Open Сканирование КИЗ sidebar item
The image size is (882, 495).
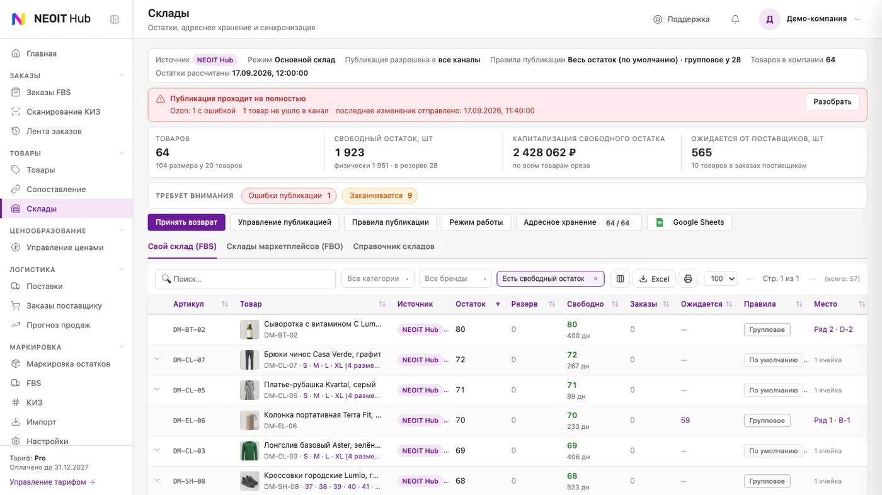[66, 111]
